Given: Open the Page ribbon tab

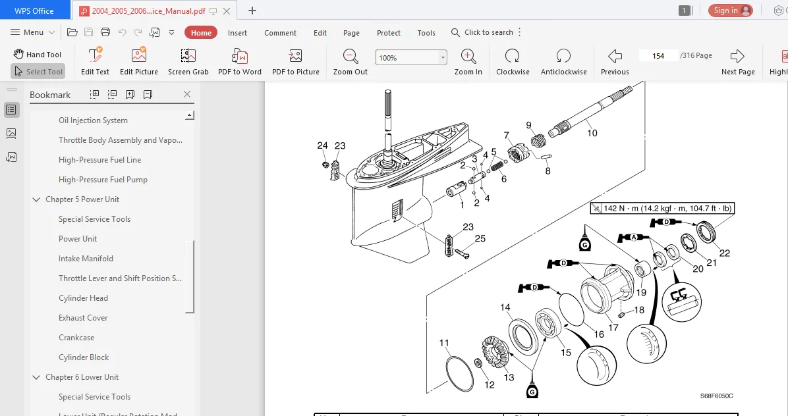Looking at the screenshot, I should click(x=351, y=33).
